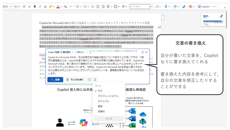Click the 下に行を挿入 insert below button
Screen dimensions: 230x130
75,80
